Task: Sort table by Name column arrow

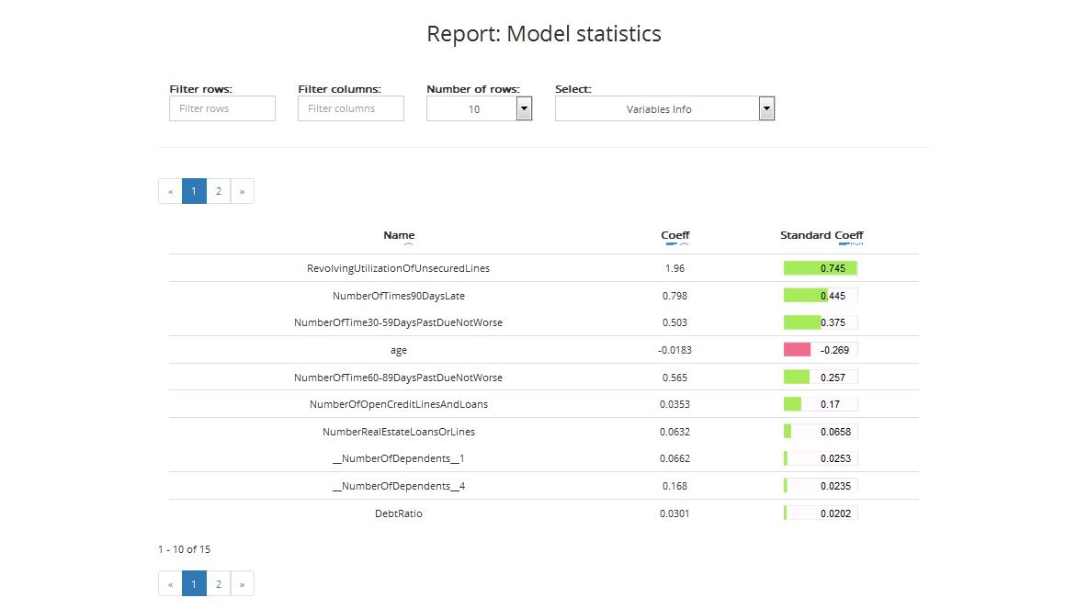Action: click(x=408, y=245)
